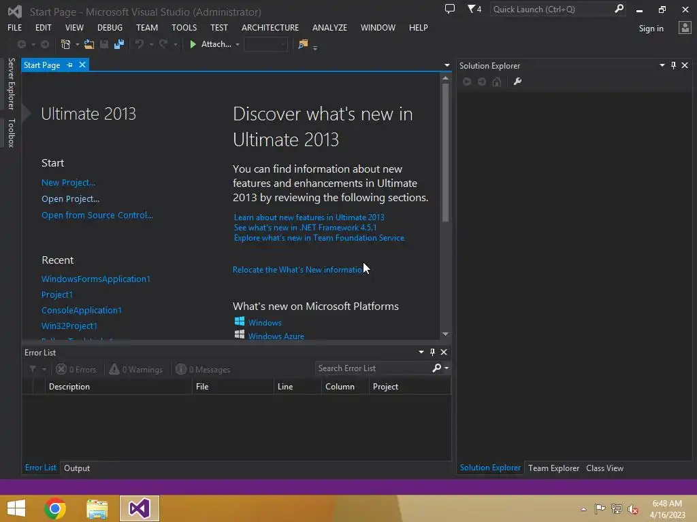Click the Action Center flag tray icon
The height and width of the screenshot is (522, 697).
(600, 509)
